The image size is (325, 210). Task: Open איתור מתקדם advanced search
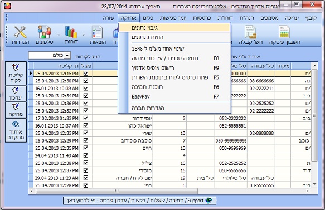16,130
